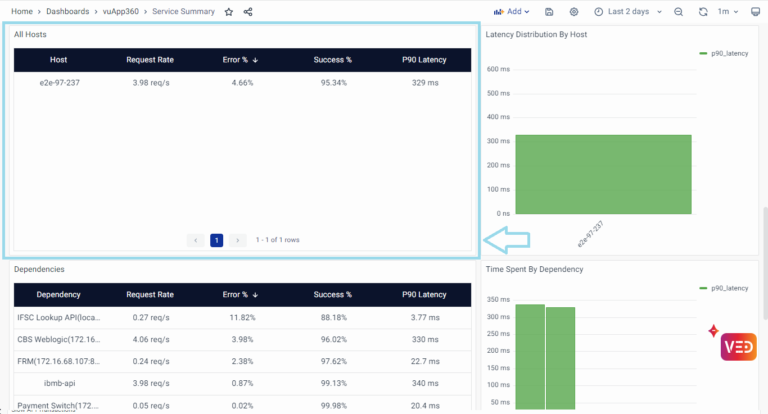Zoom out the time range
768x414 pixels.
(x=679, y=12)
